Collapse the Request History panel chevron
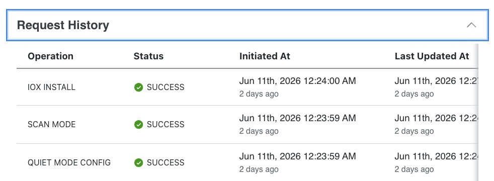Viewport: 494px width, 181px height. click(x=471, y=25)
